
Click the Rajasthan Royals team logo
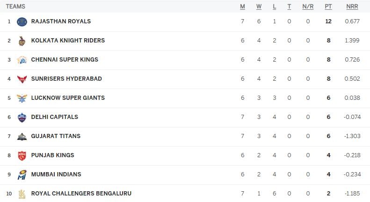coord(22,21)
